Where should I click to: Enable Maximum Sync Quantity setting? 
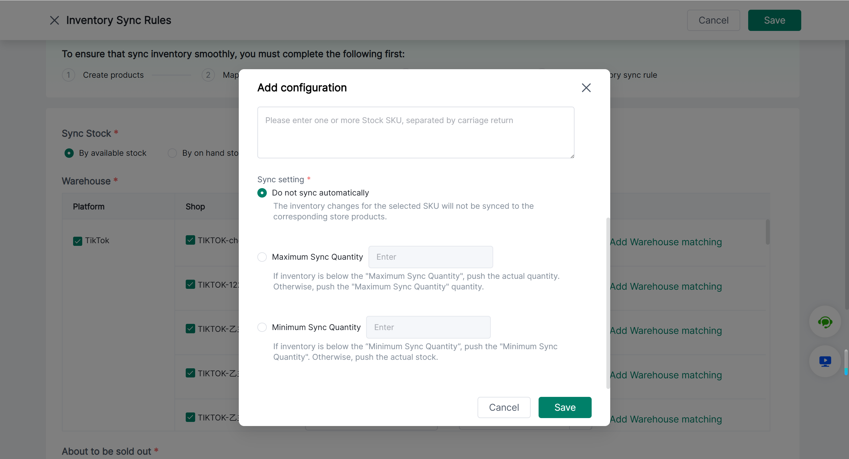262,257
